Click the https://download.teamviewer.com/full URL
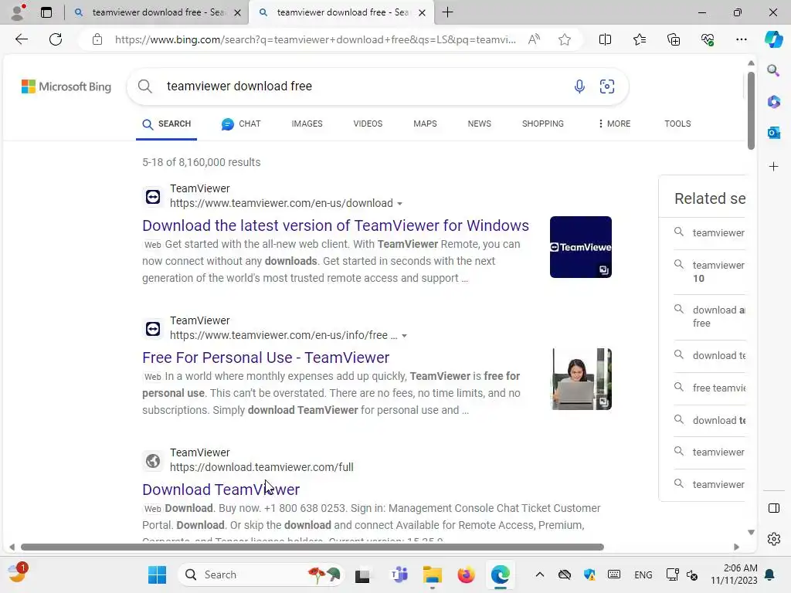The width and height of the screenshot is (791, 593). click(x=261, y=467)
